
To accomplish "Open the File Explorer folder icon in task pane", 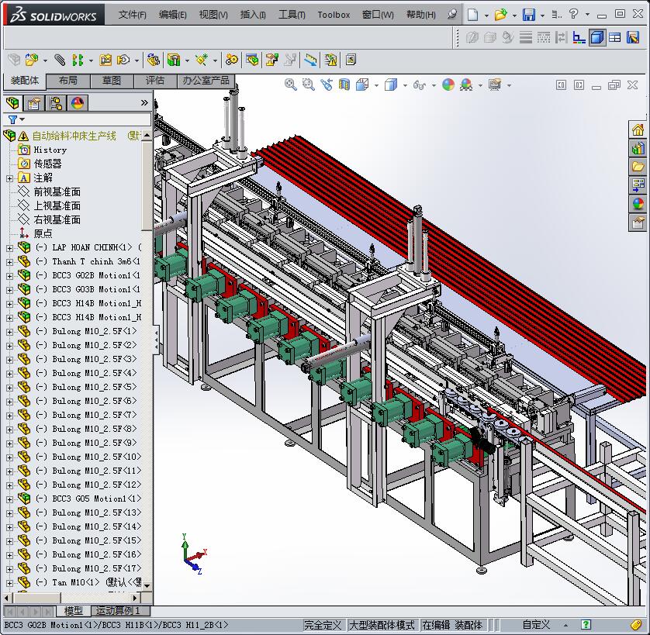I will tap(638, 166).
